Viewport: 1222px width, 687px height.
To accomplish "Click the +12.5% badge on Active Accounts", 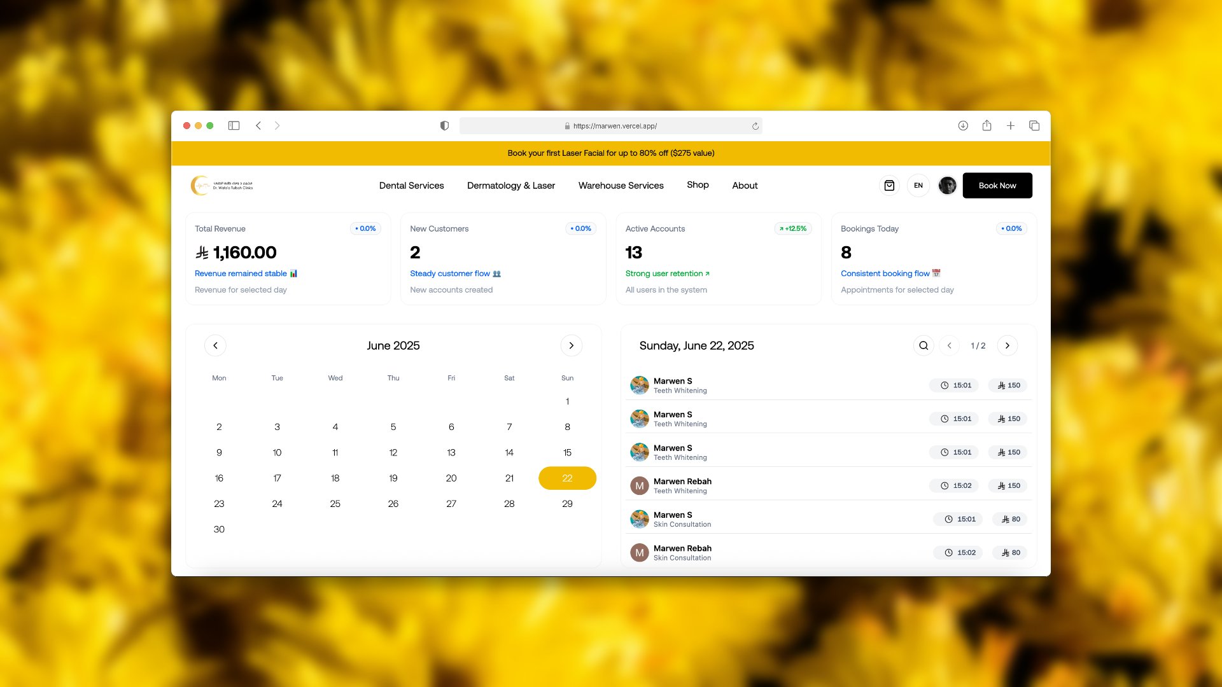I will 793,228.
